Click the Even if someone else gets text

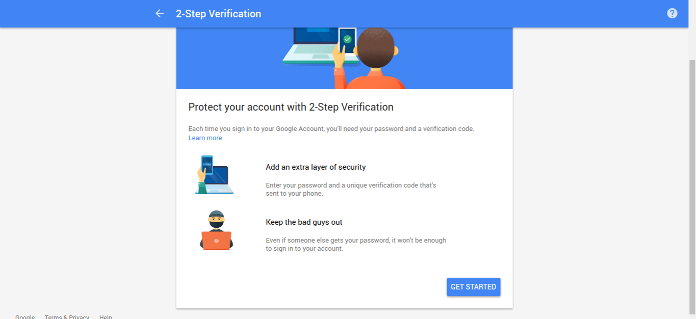point(356,244)
